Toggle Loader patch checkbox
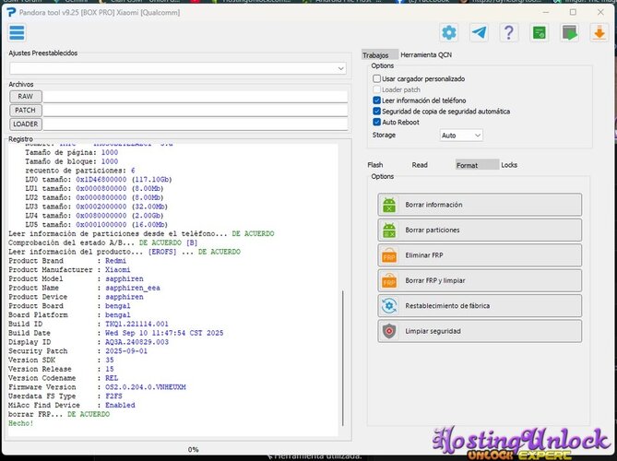The width and height of the screenshot is (617, 461). [376, 89]
